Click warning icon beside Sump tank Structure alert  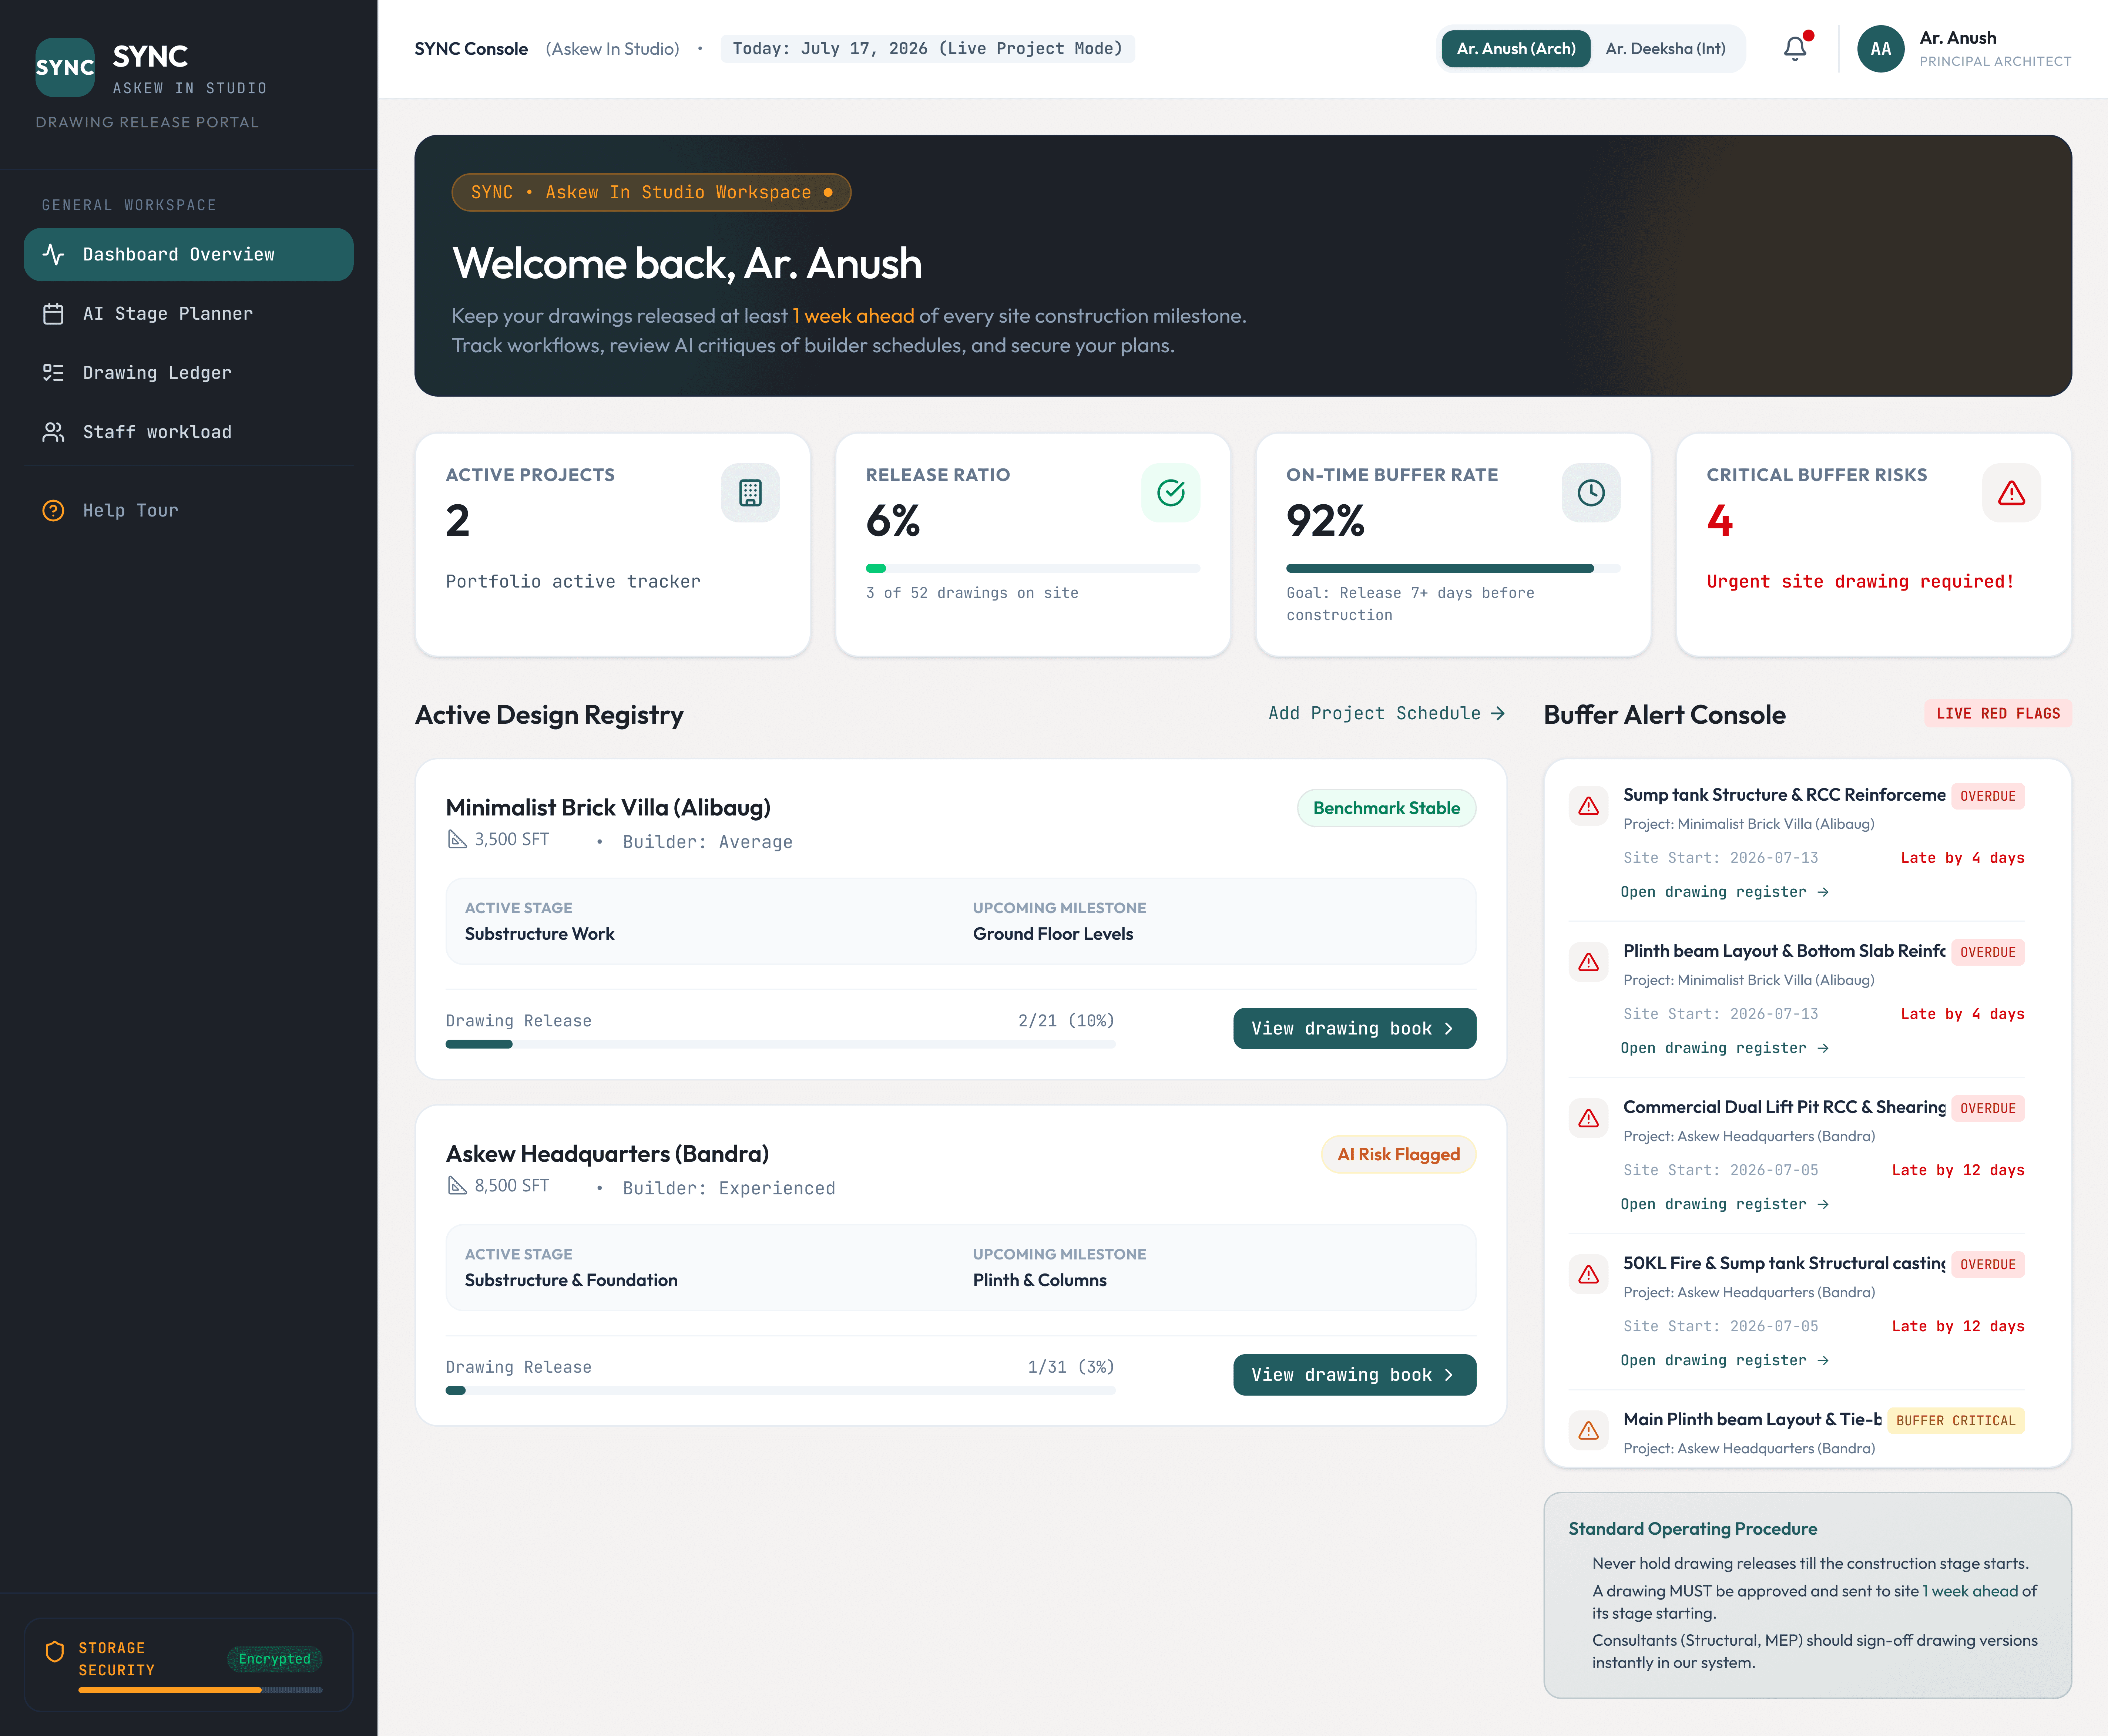tap(1588, 806)
